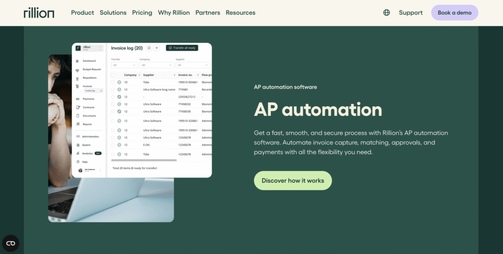Click the Book a demo button
503x254 pixels.
pyautogui.click(x=454, y=13)
